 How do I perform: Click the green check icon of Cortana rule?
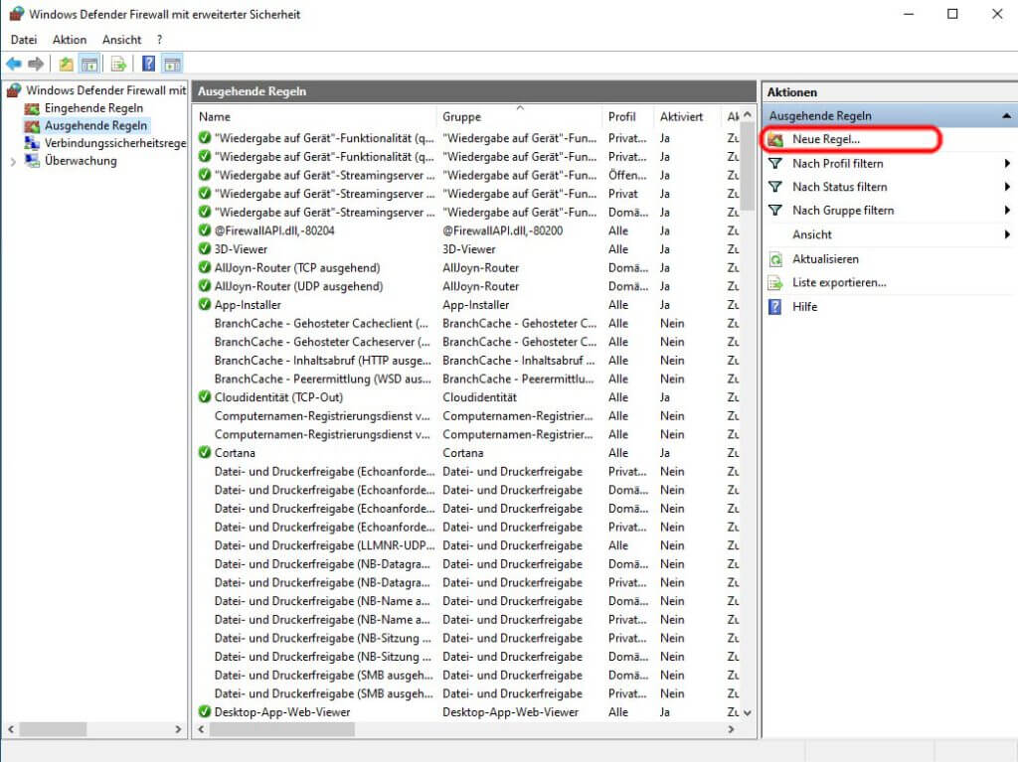pyautogui.click(x=205, y=452)
